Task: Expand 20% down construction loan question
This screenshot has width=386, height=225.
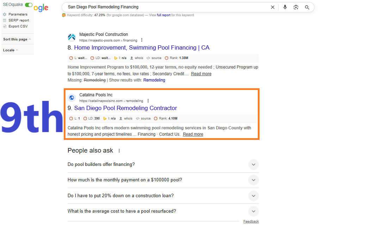Action: [x=163, y=196]
